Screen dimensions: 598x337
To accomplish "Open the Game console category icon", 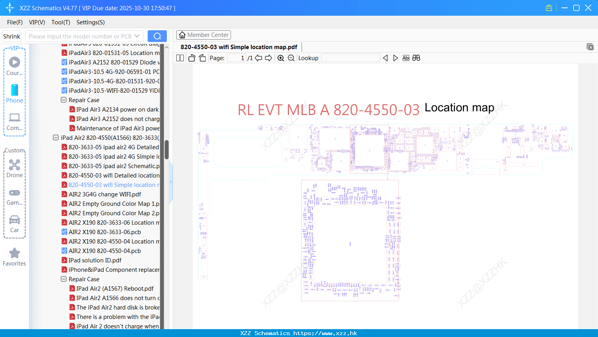I will click(x=15, y=192).
